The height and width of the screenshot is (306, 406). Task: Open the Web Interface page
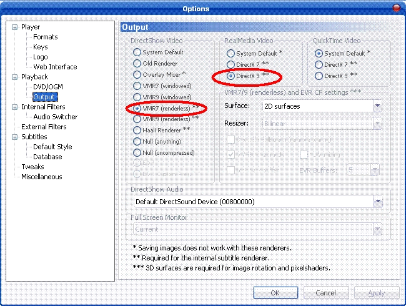pos(55,67)
